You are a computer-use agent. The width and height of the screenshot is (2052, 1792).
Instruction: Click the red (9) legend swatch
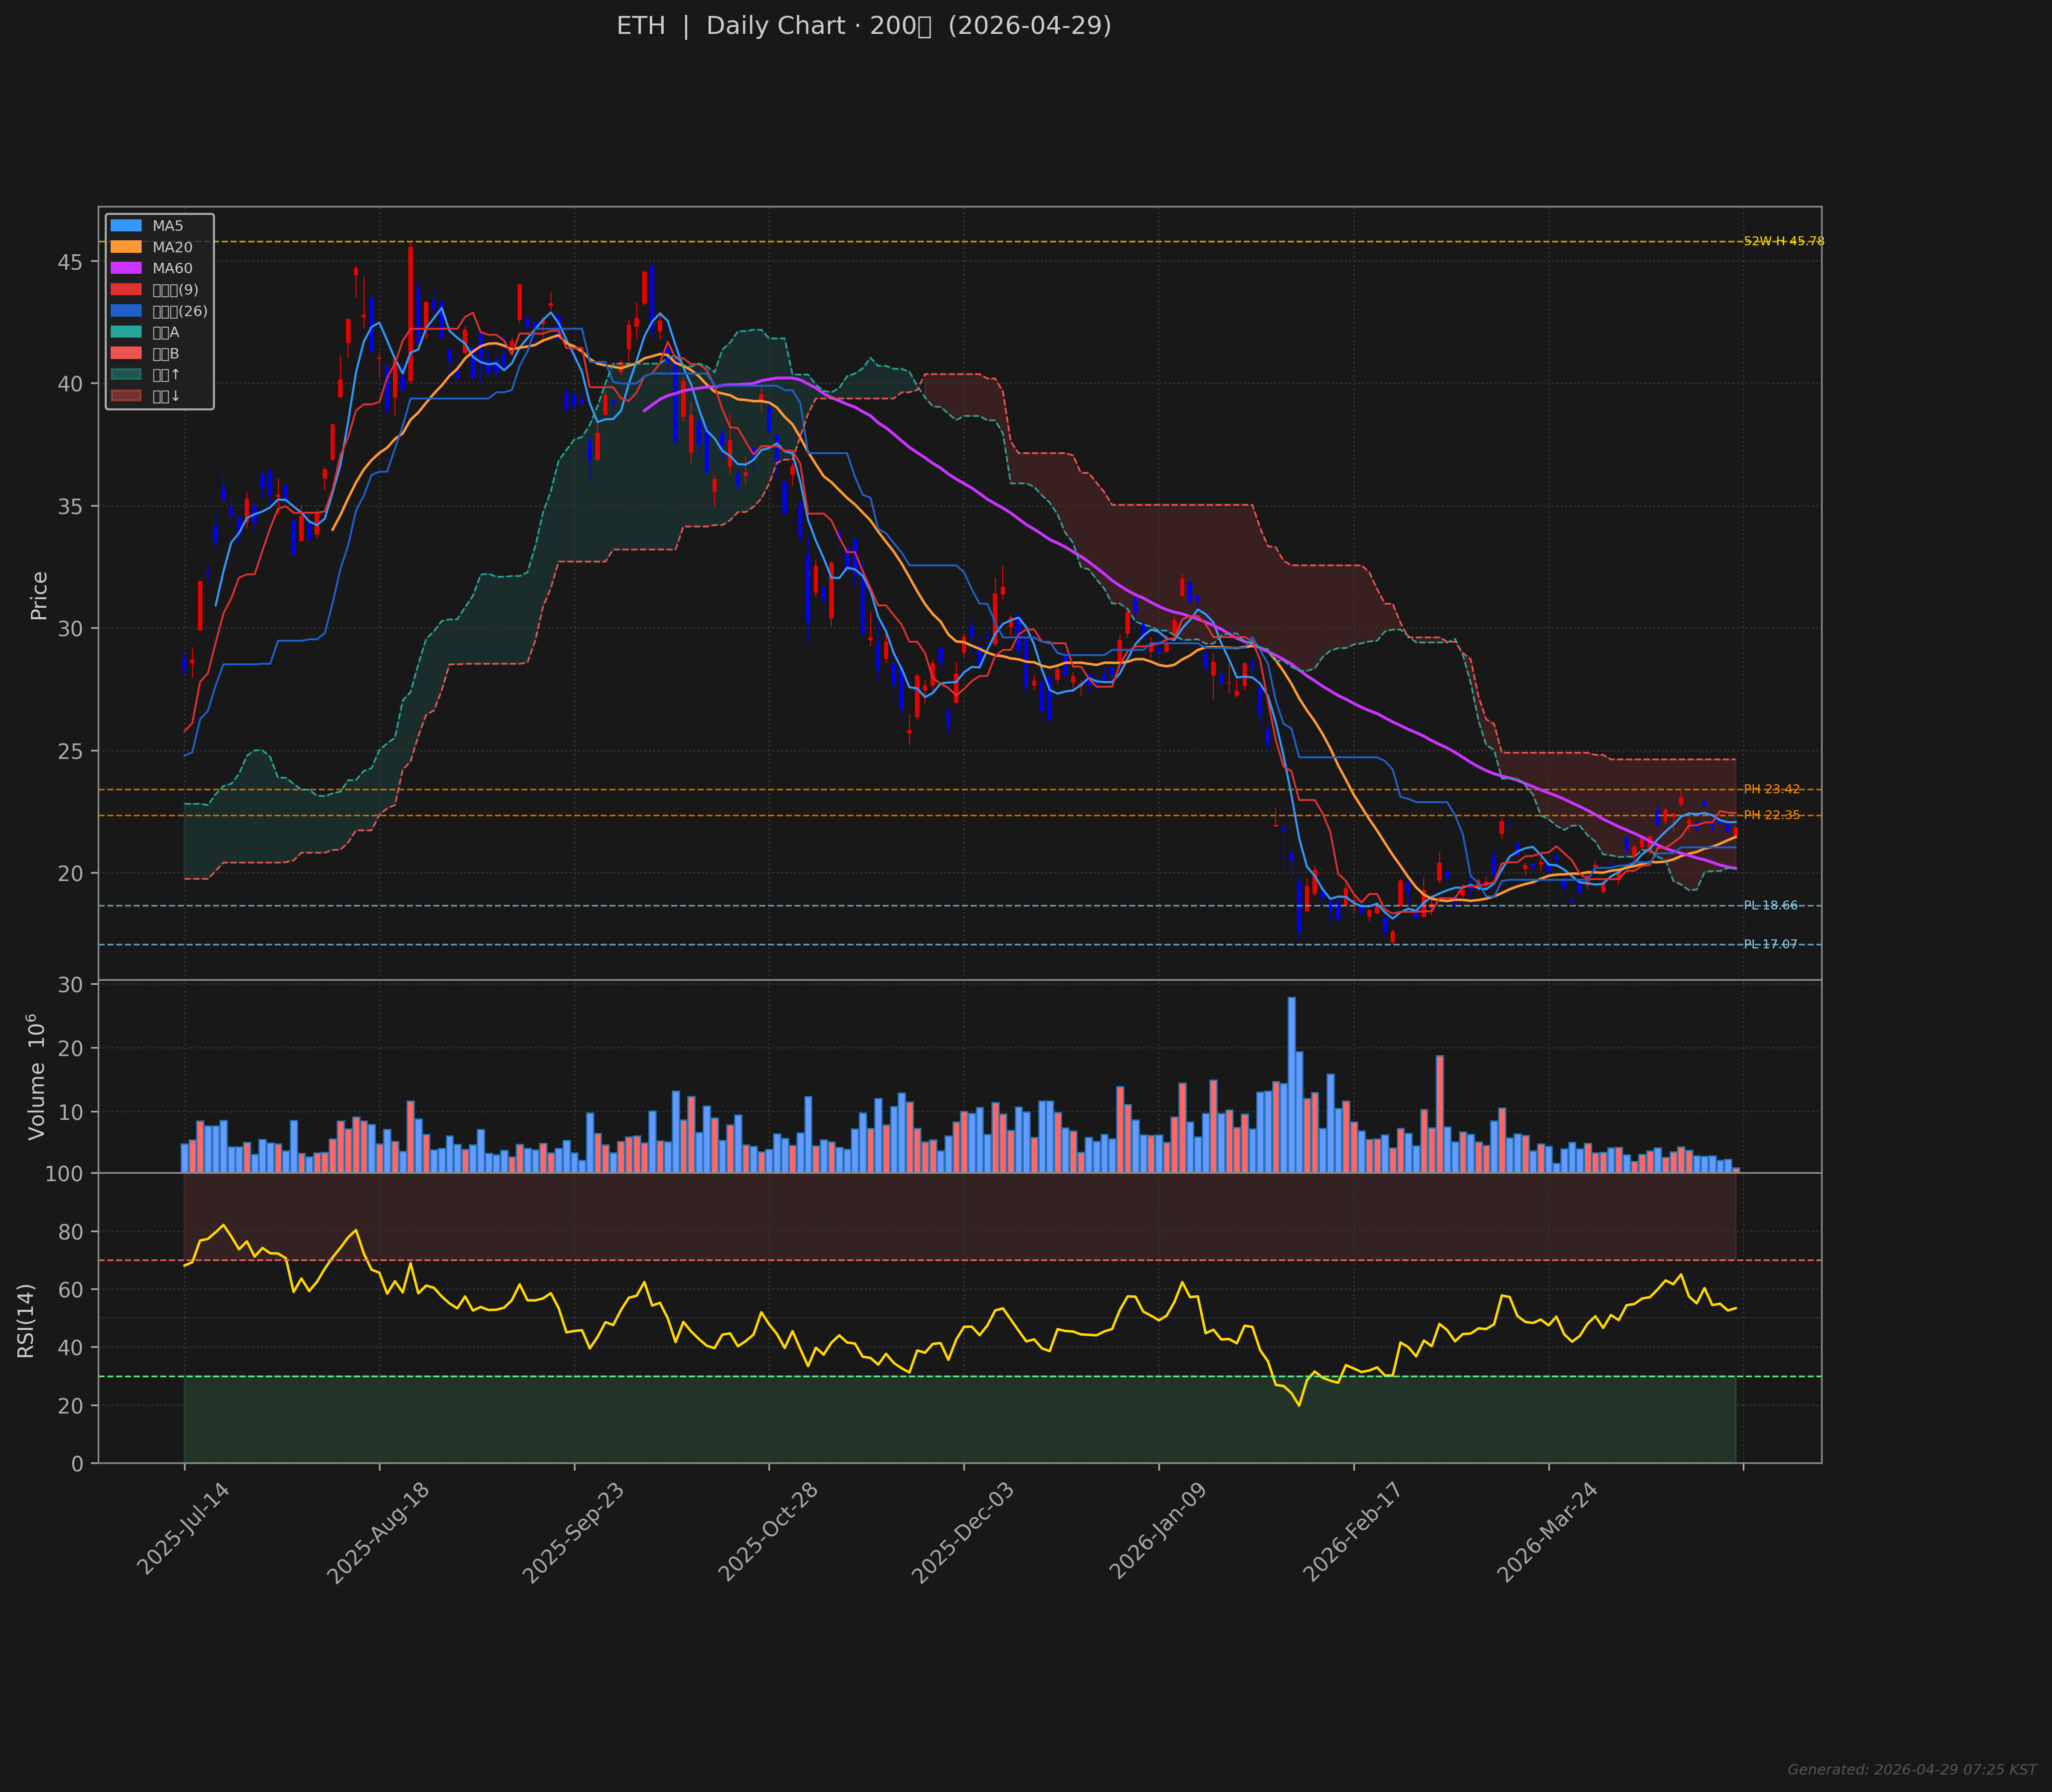click(126, 290)
